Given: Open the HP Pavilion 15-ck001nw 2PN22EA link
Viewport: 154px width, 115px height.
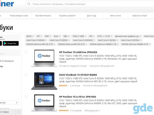Looking at the screenshot, I should click(78, 52).
